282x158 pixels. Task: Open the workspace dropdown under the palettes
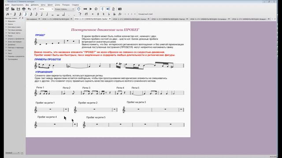point(12,153)
